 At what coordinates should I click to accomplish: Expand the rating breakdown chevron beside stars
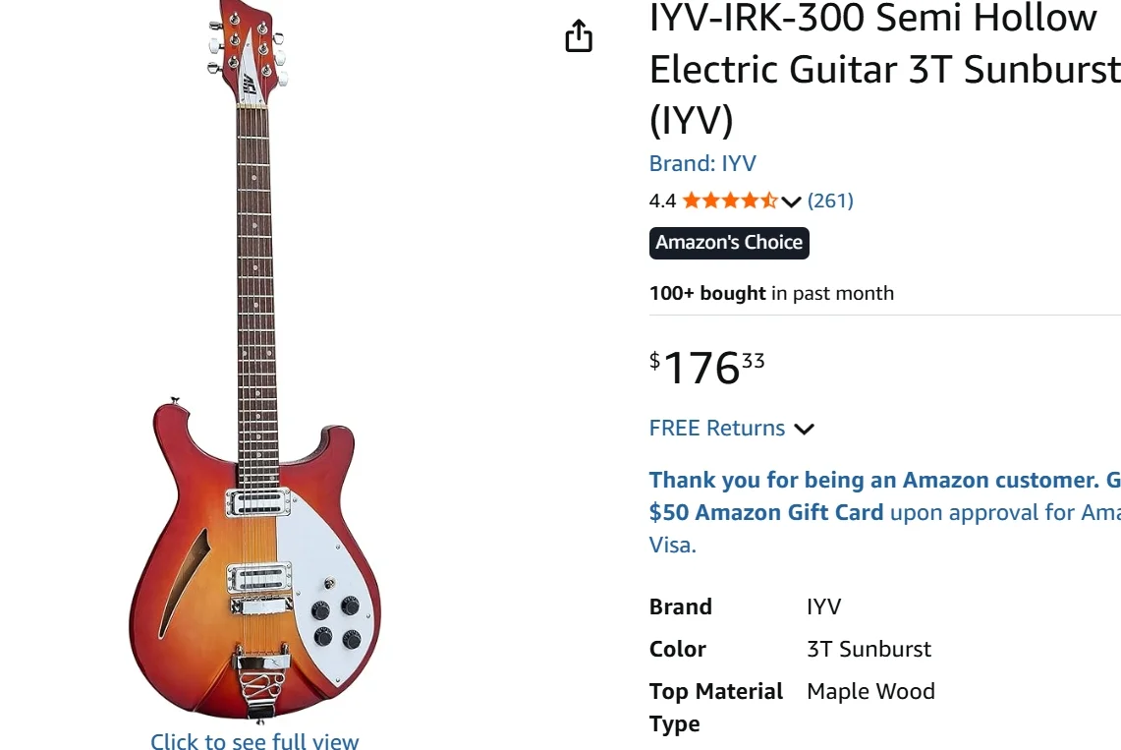pos(792,202)
